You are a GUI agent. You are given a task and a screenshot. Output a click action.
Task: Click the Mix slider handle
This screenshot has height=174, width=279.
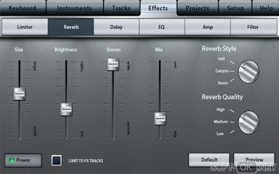point(160,118)
